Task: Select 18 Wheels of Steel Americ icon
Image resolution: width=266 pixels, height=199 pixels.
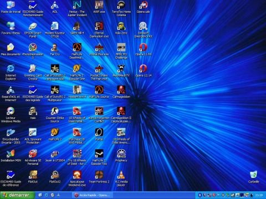Action: pyautogui.click(x=121, y=132)
